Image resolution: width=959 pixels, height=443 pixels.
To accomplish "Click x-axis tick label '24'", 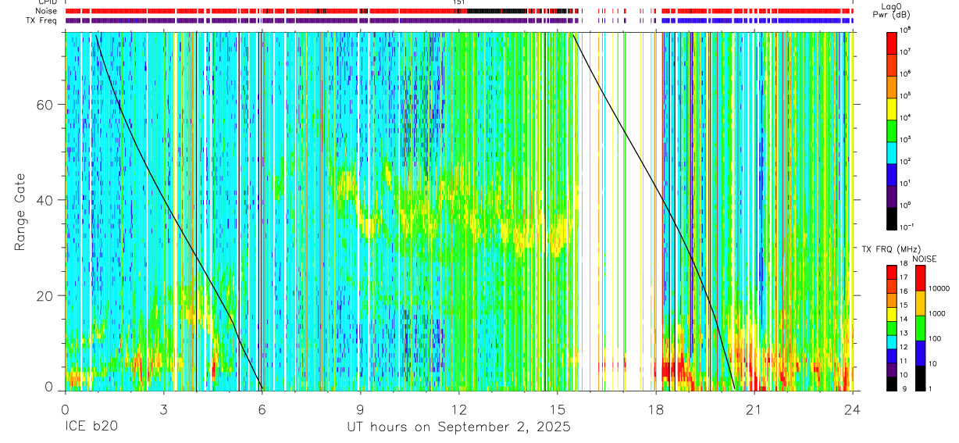I will 853,409.
